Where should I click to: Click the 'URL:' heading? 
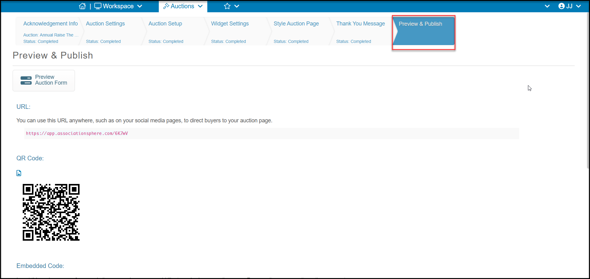pyautogui.click(x=23, y=107)
